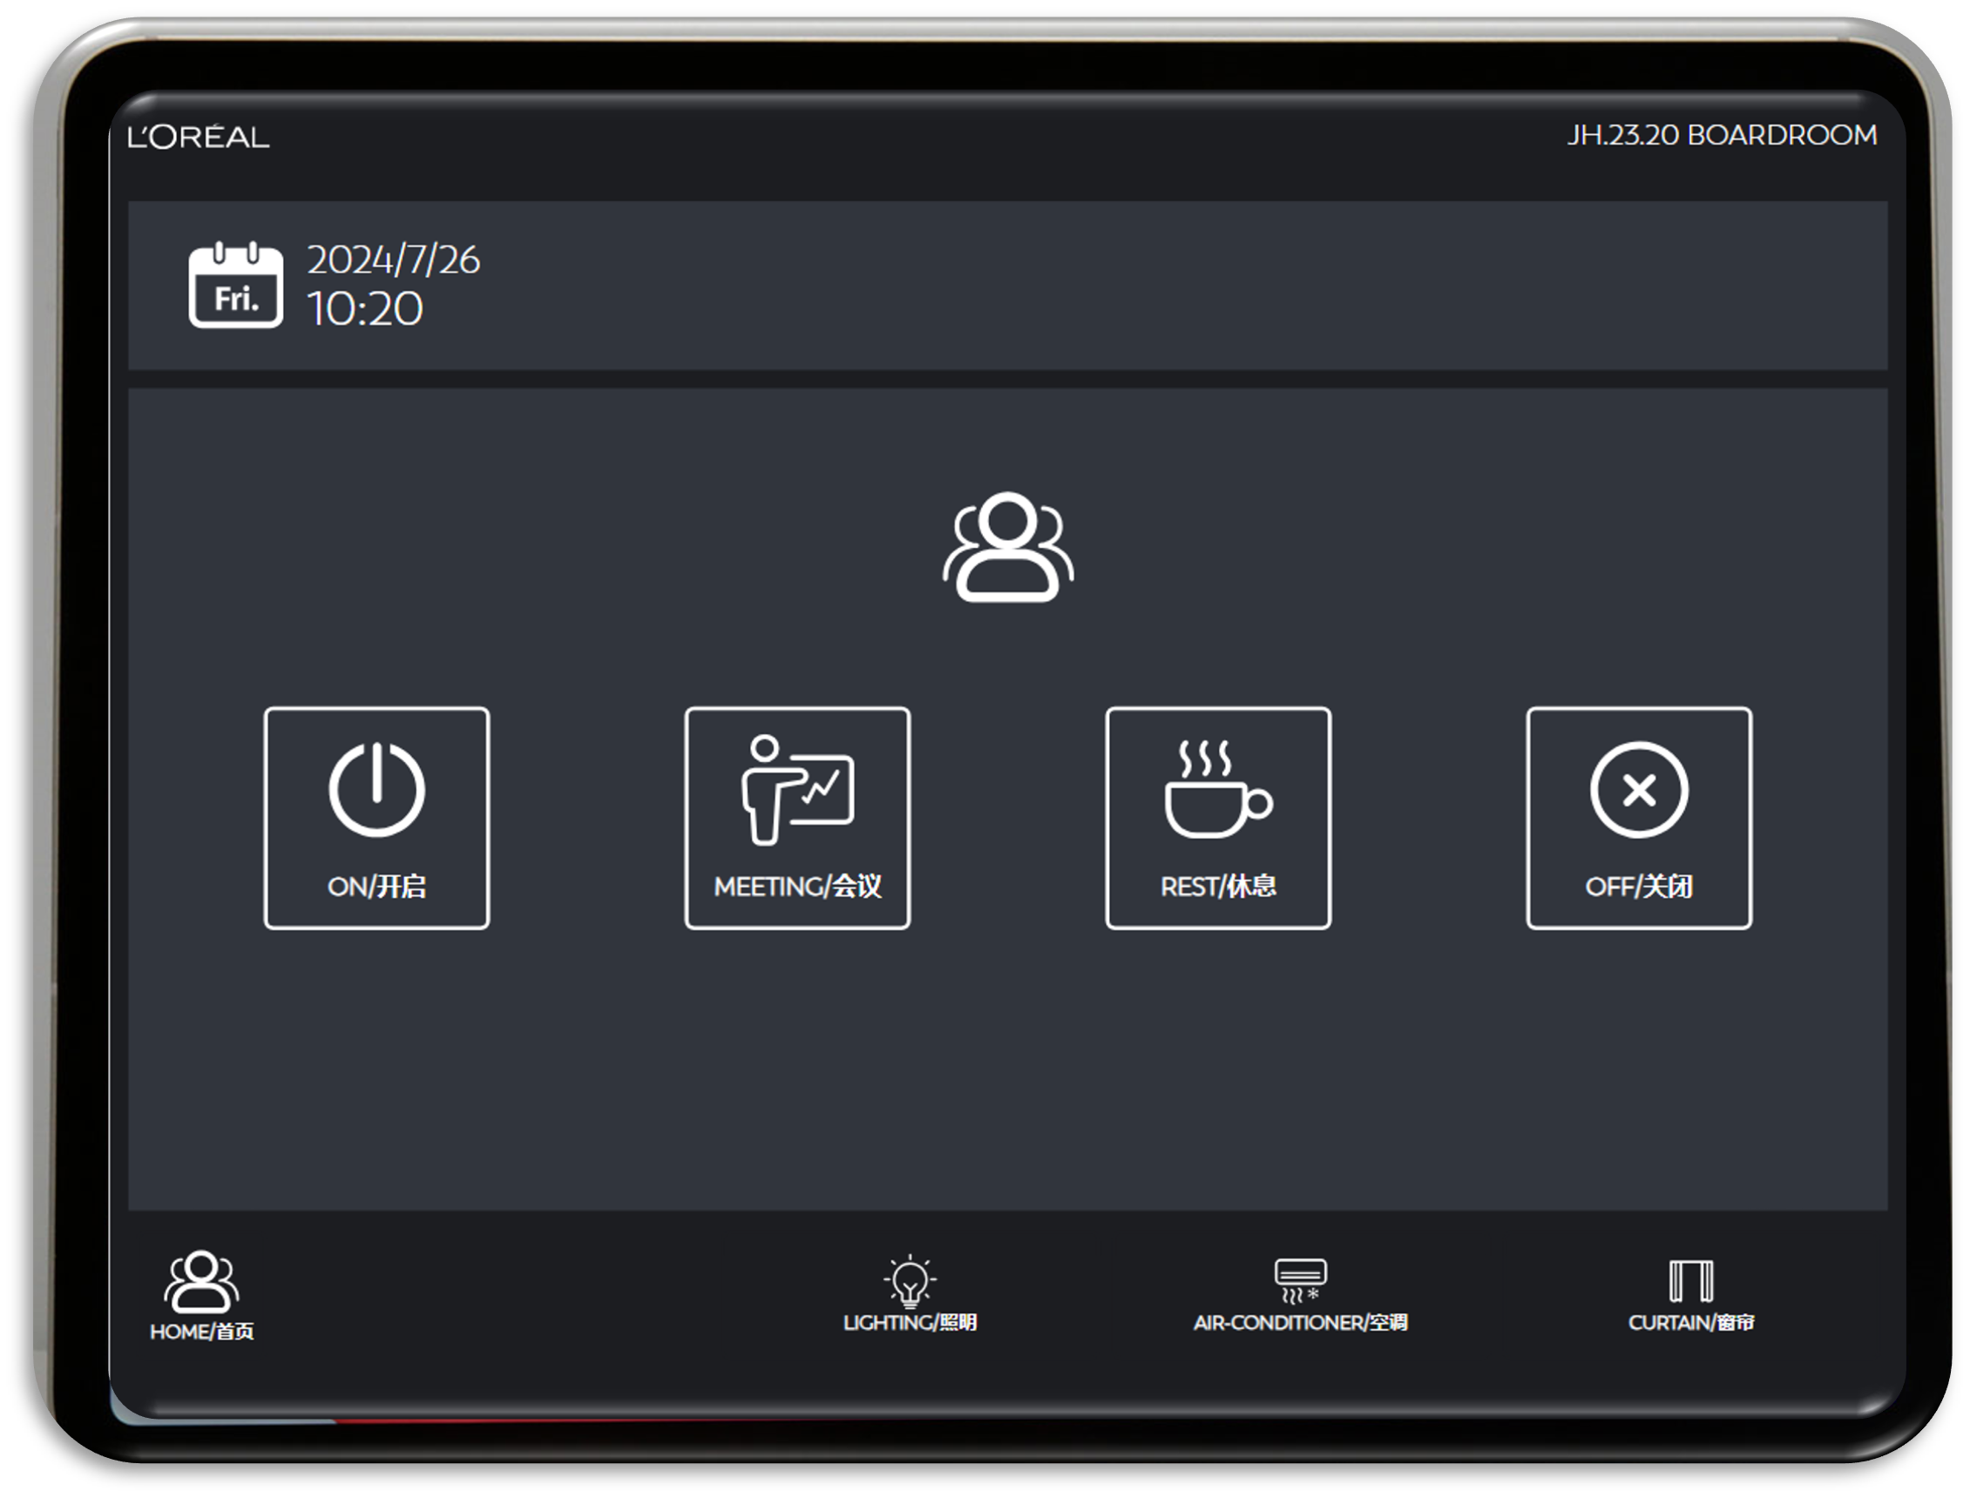Click the large people group icon
This screenshot has width=1970, height=1498.
[x=1008, y=547]
